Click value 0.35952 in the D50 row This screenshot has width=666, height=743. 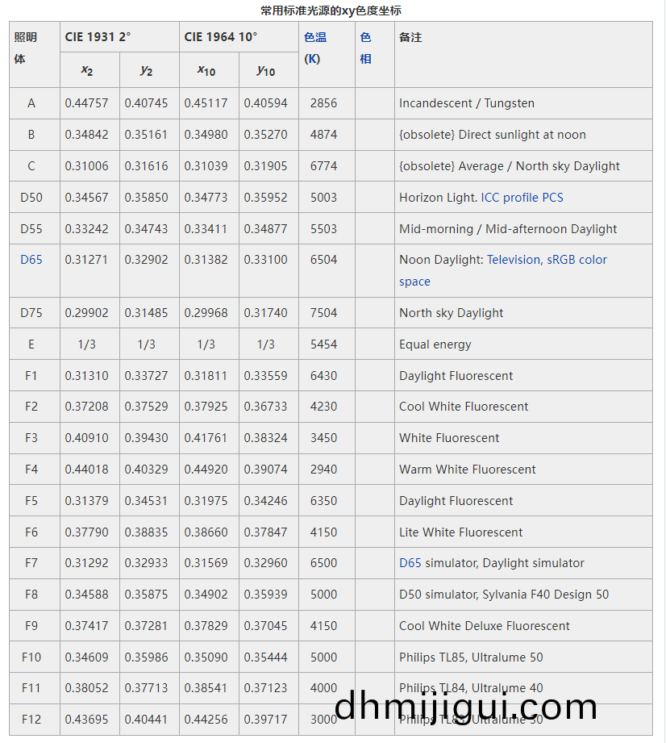[266, 198]
